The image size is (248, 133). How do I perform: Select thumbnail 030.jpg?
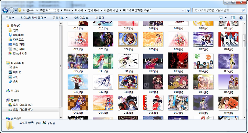(x=103, y=61)
